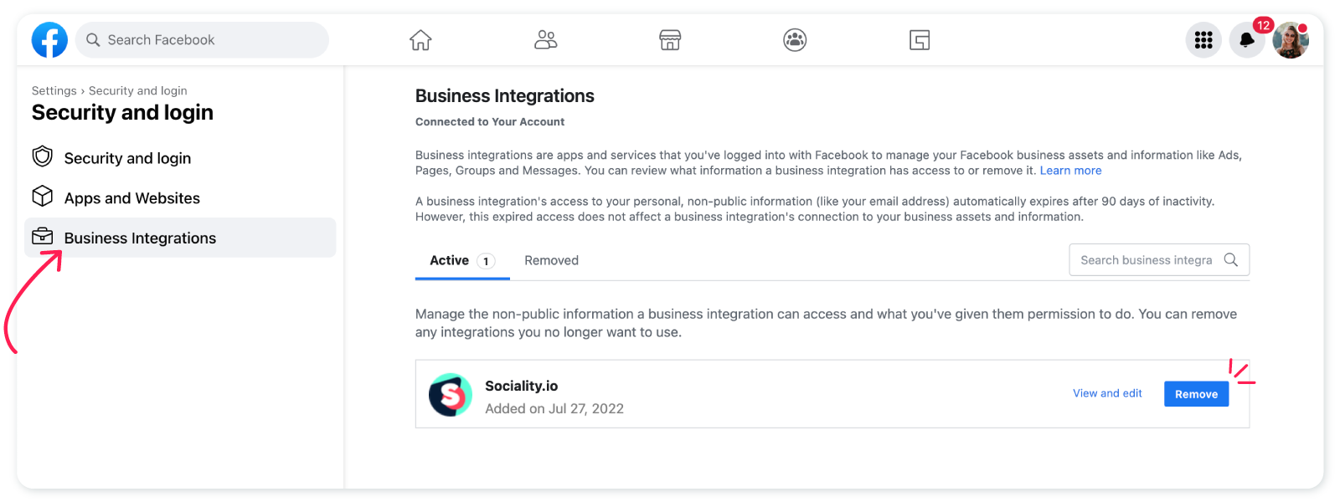Click the Search Facebook field
Viewport: 1340px width, 502px height.
click(202, 40)
